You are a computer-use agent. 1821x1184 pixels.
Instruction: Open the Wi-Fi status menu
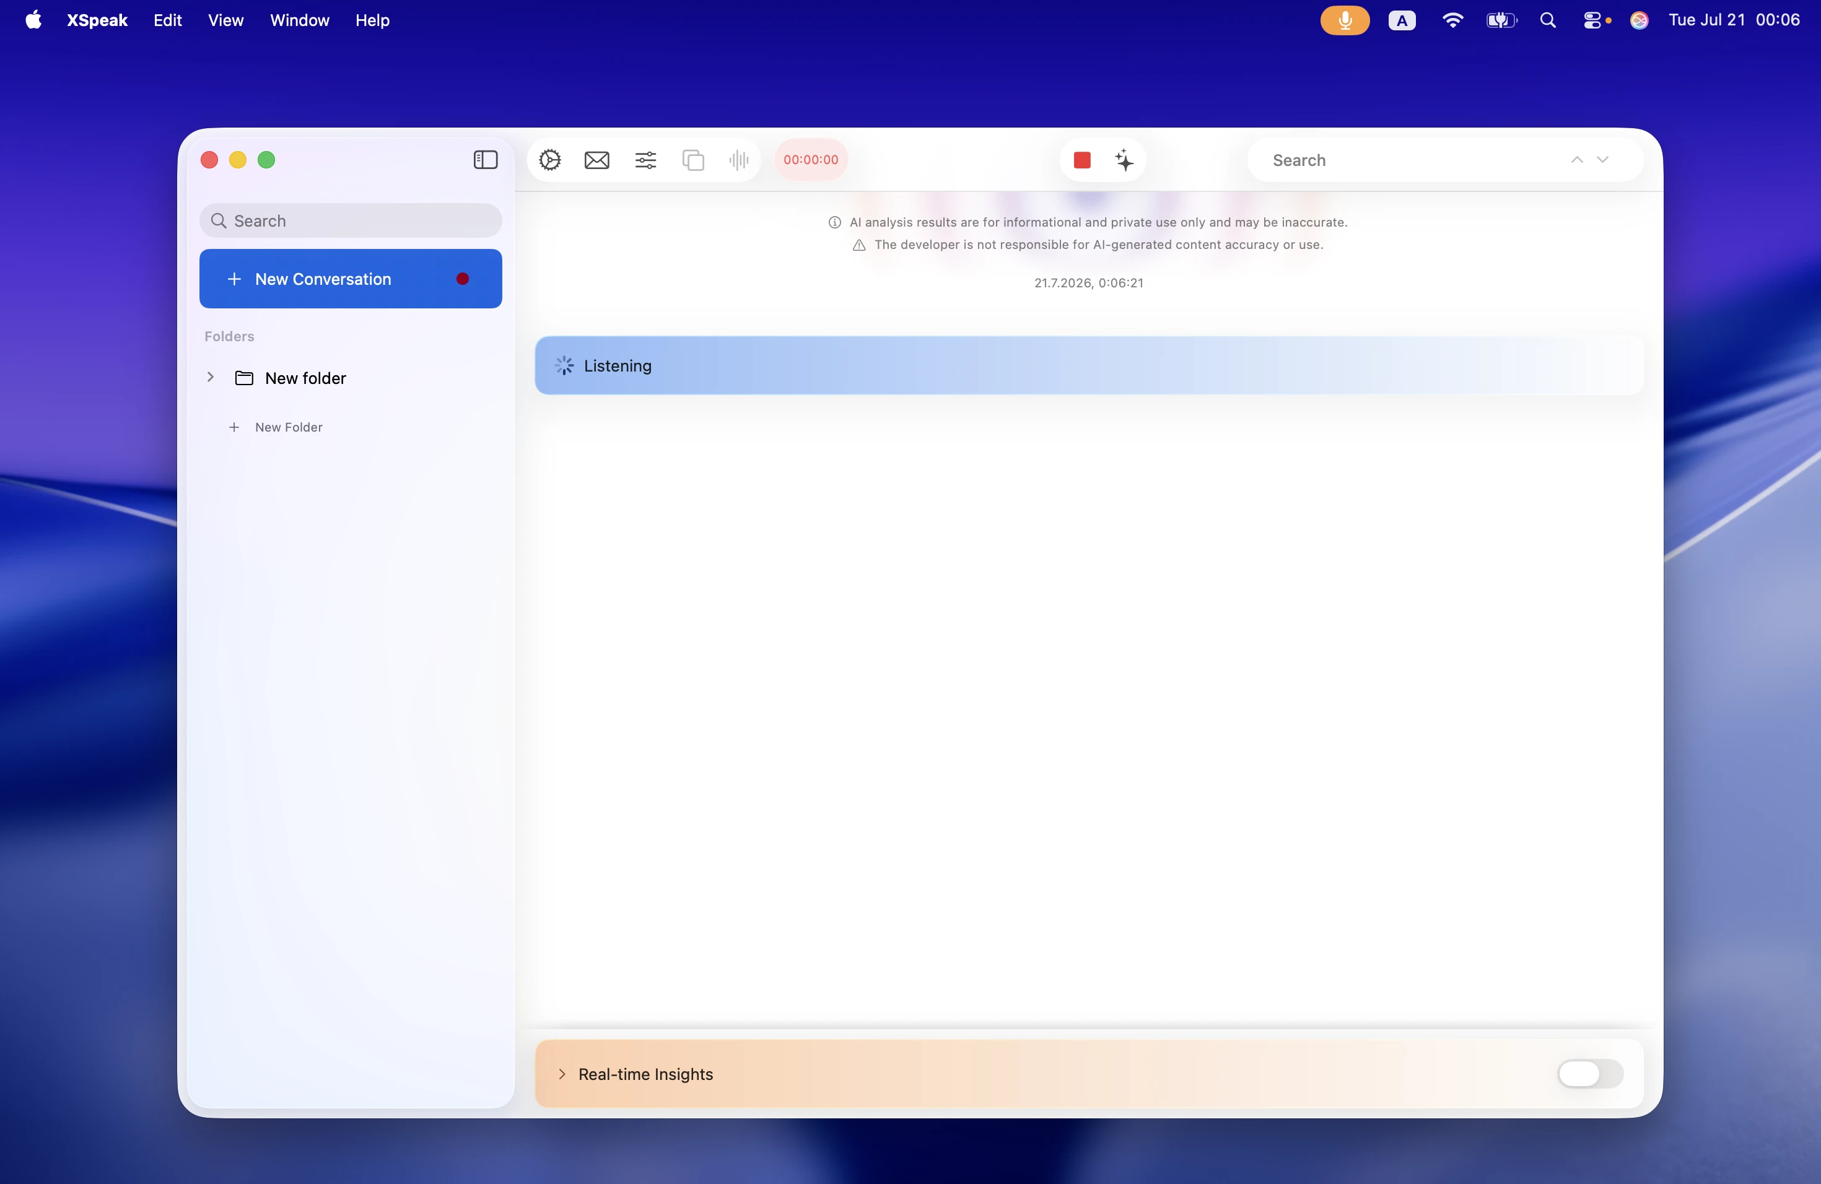[x=1451, y=20]
